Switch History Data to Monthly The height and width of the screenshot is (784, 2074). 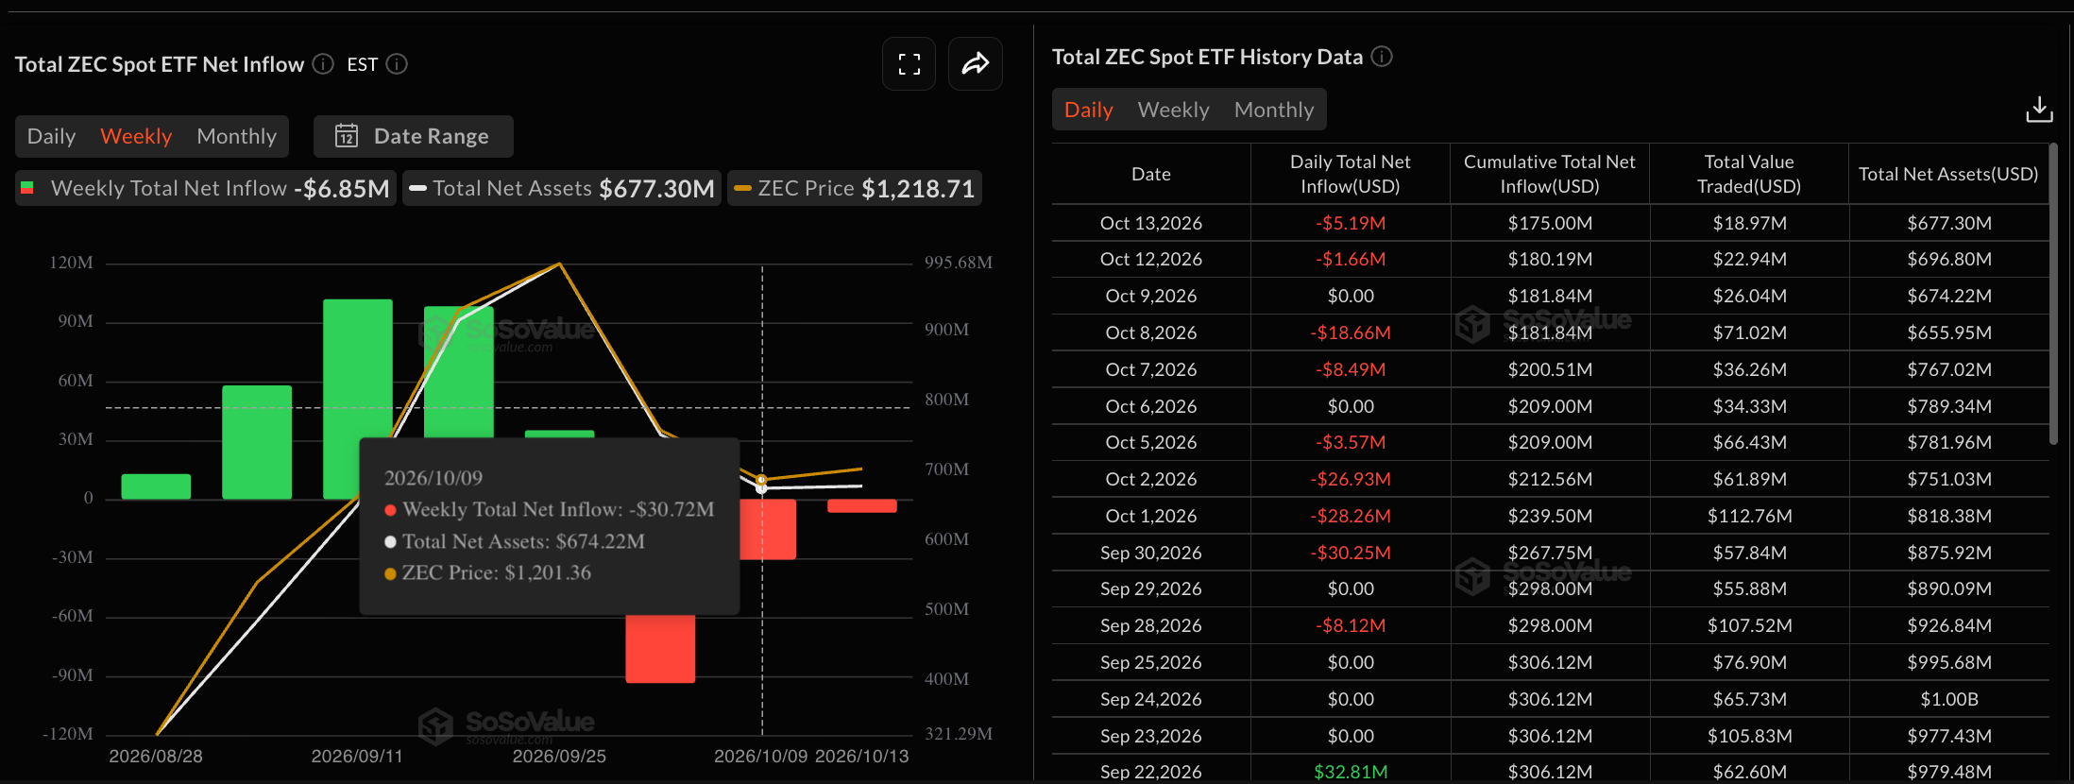pos(1273,110)
